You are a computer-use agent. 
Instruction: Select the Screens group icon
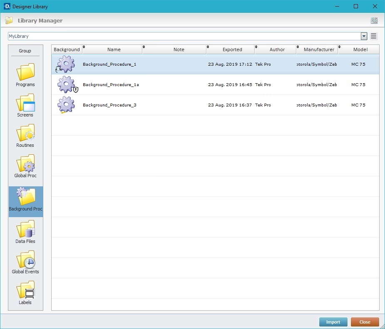coord(25,105)
